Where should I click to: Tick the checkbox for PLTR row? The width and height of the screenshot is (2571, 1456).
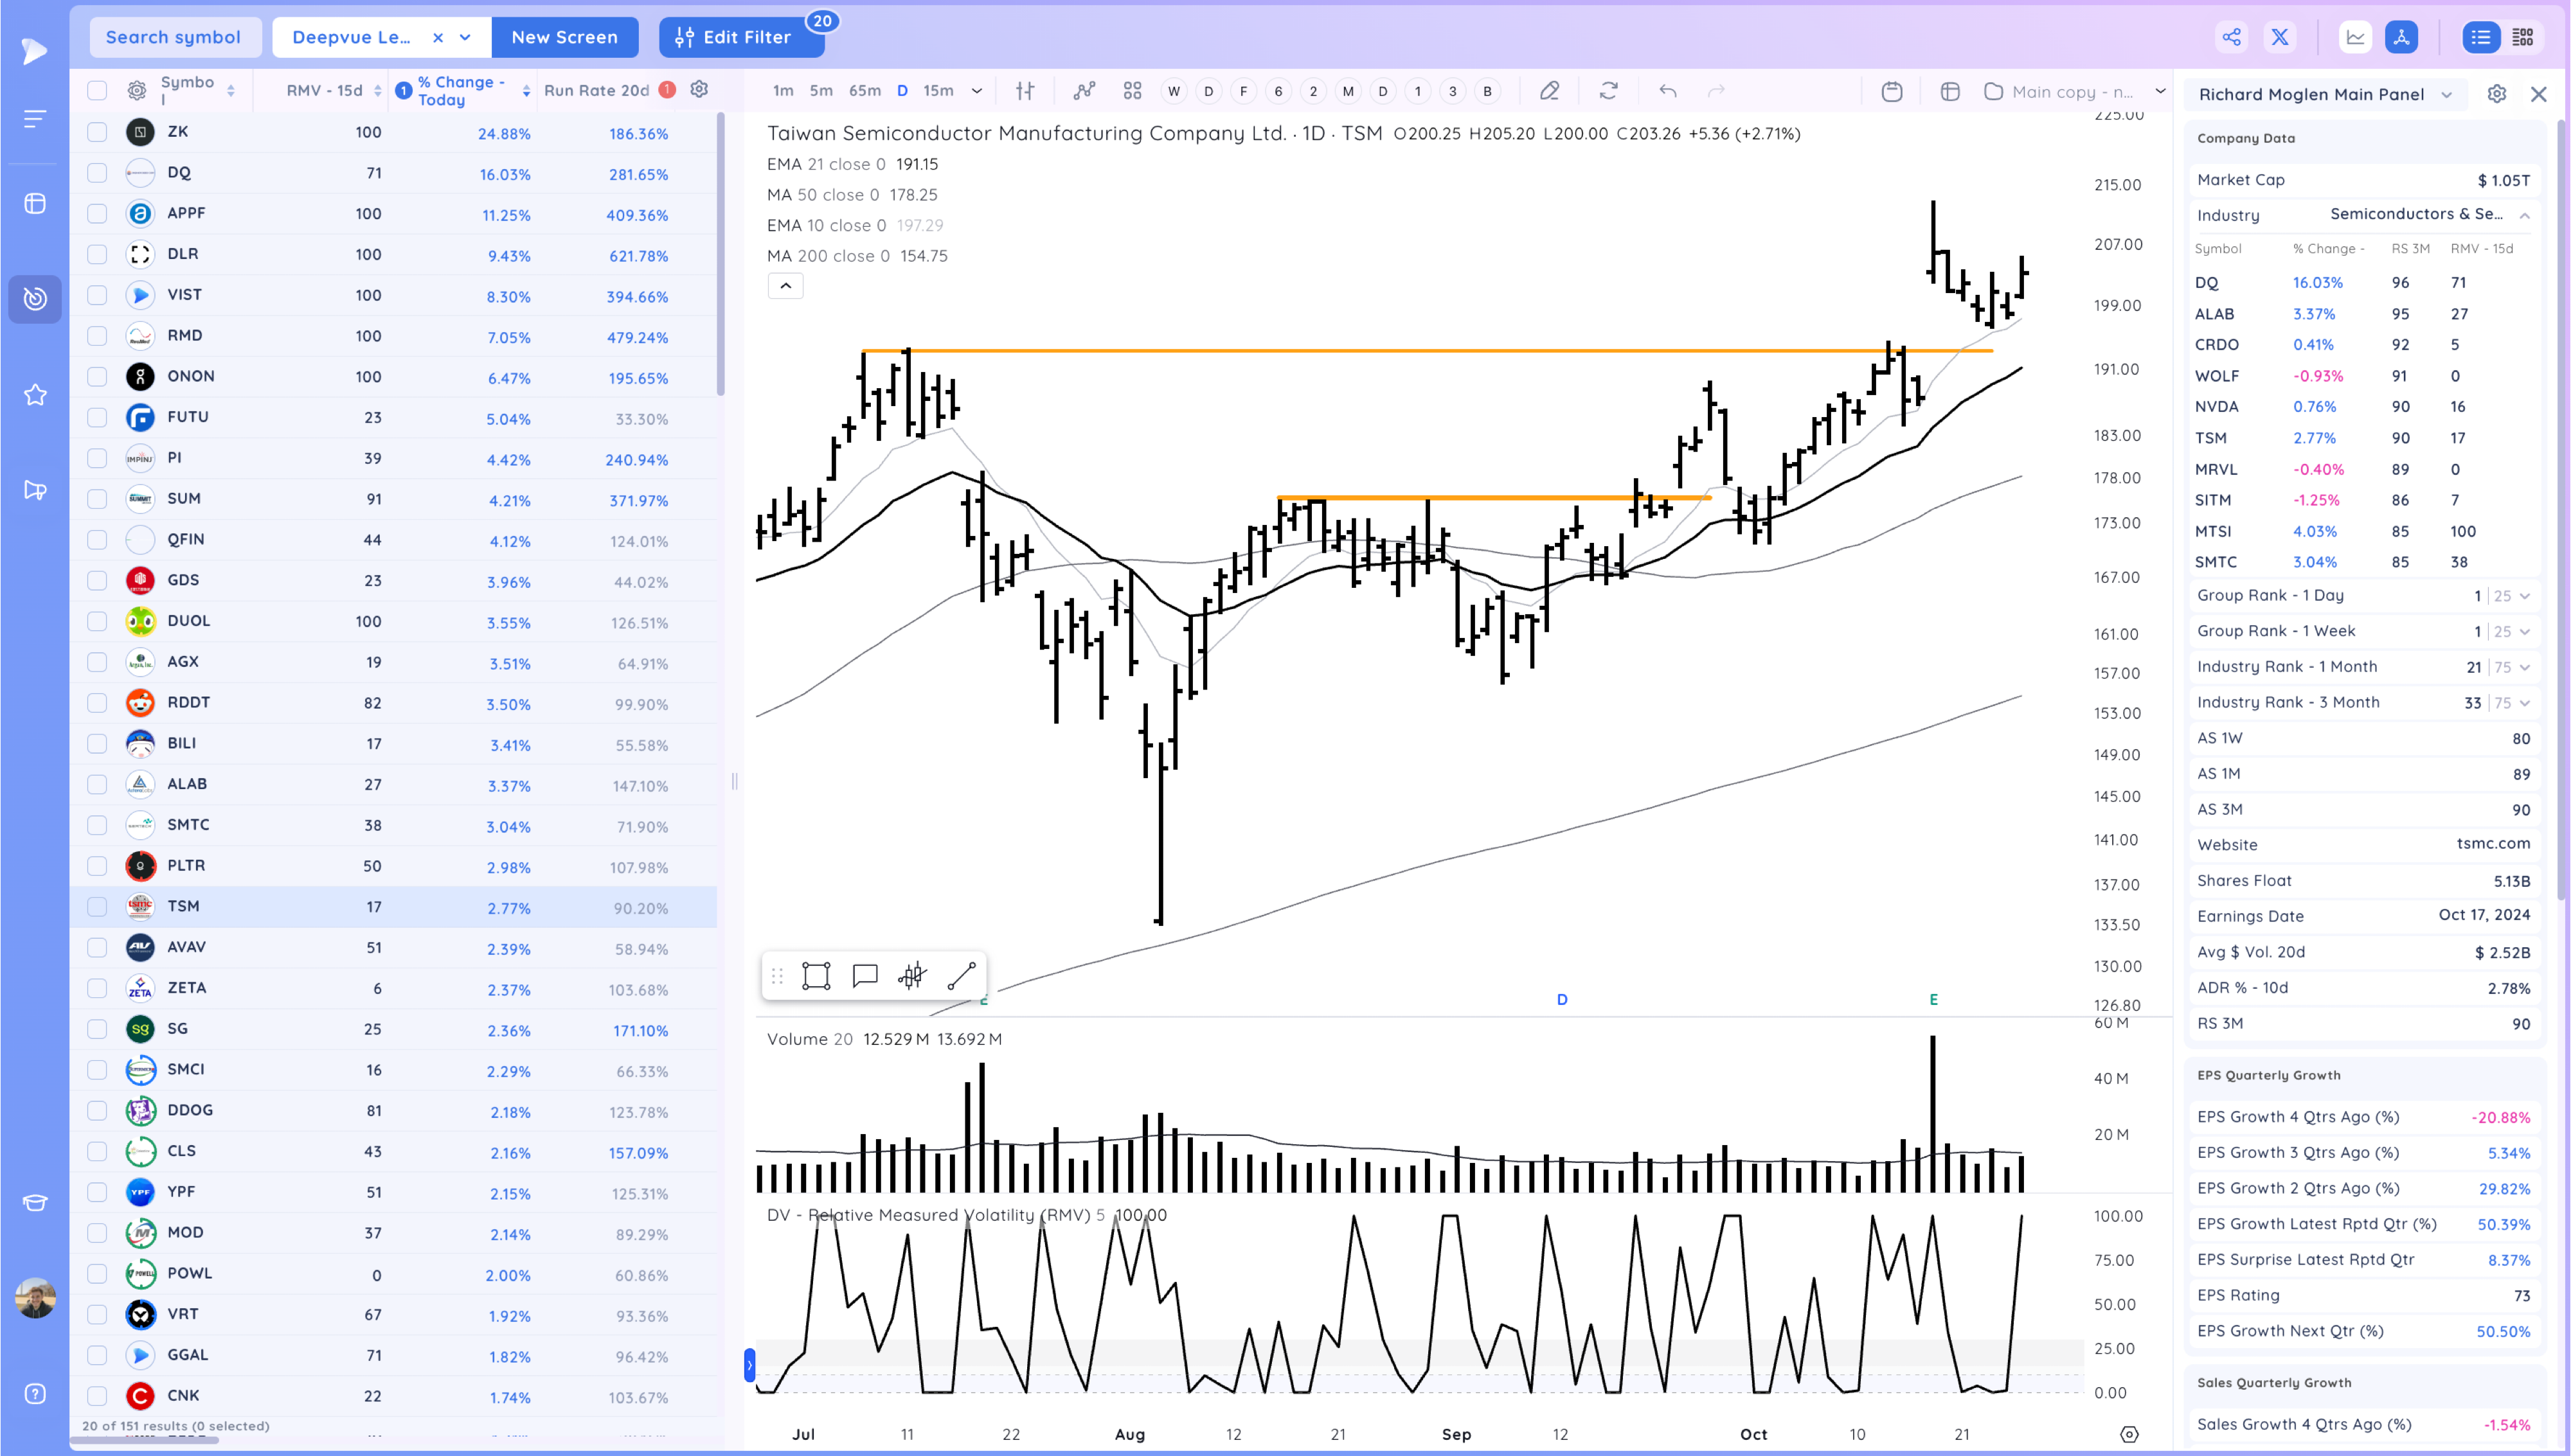pos(97,866)
